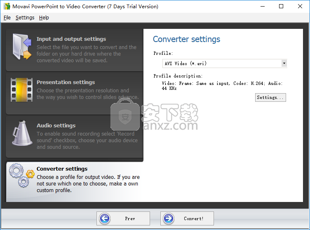Click the folder icon for input and output settings
310x230 pixels.
[x=22, y=47]
